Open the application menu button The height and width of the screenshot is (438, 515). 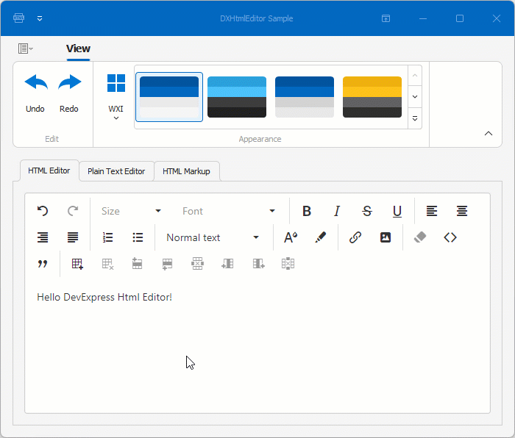tap(25, 49)
